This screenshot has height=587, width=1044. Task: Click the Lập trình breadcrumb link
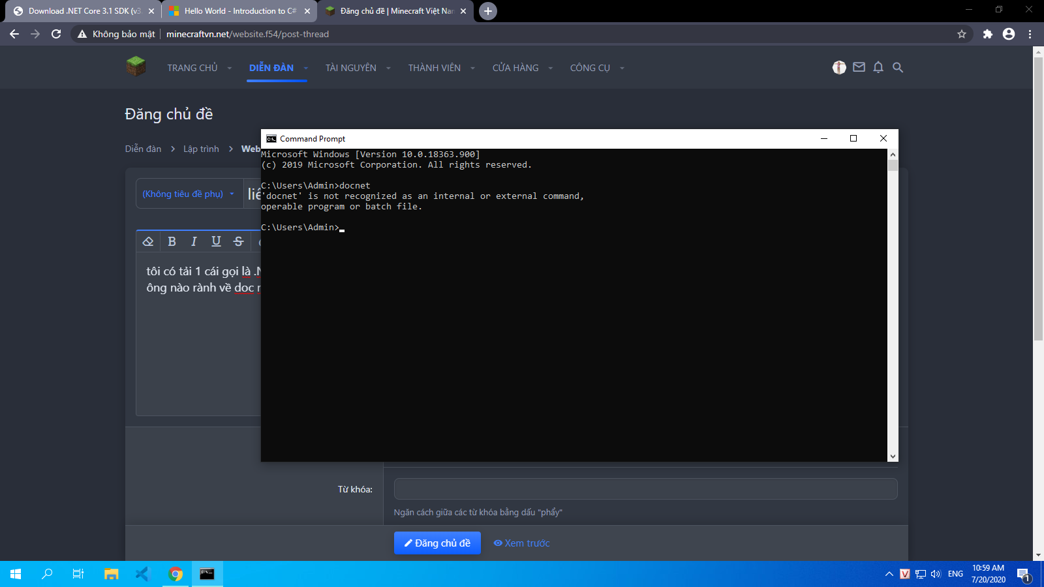click(201, 149)
